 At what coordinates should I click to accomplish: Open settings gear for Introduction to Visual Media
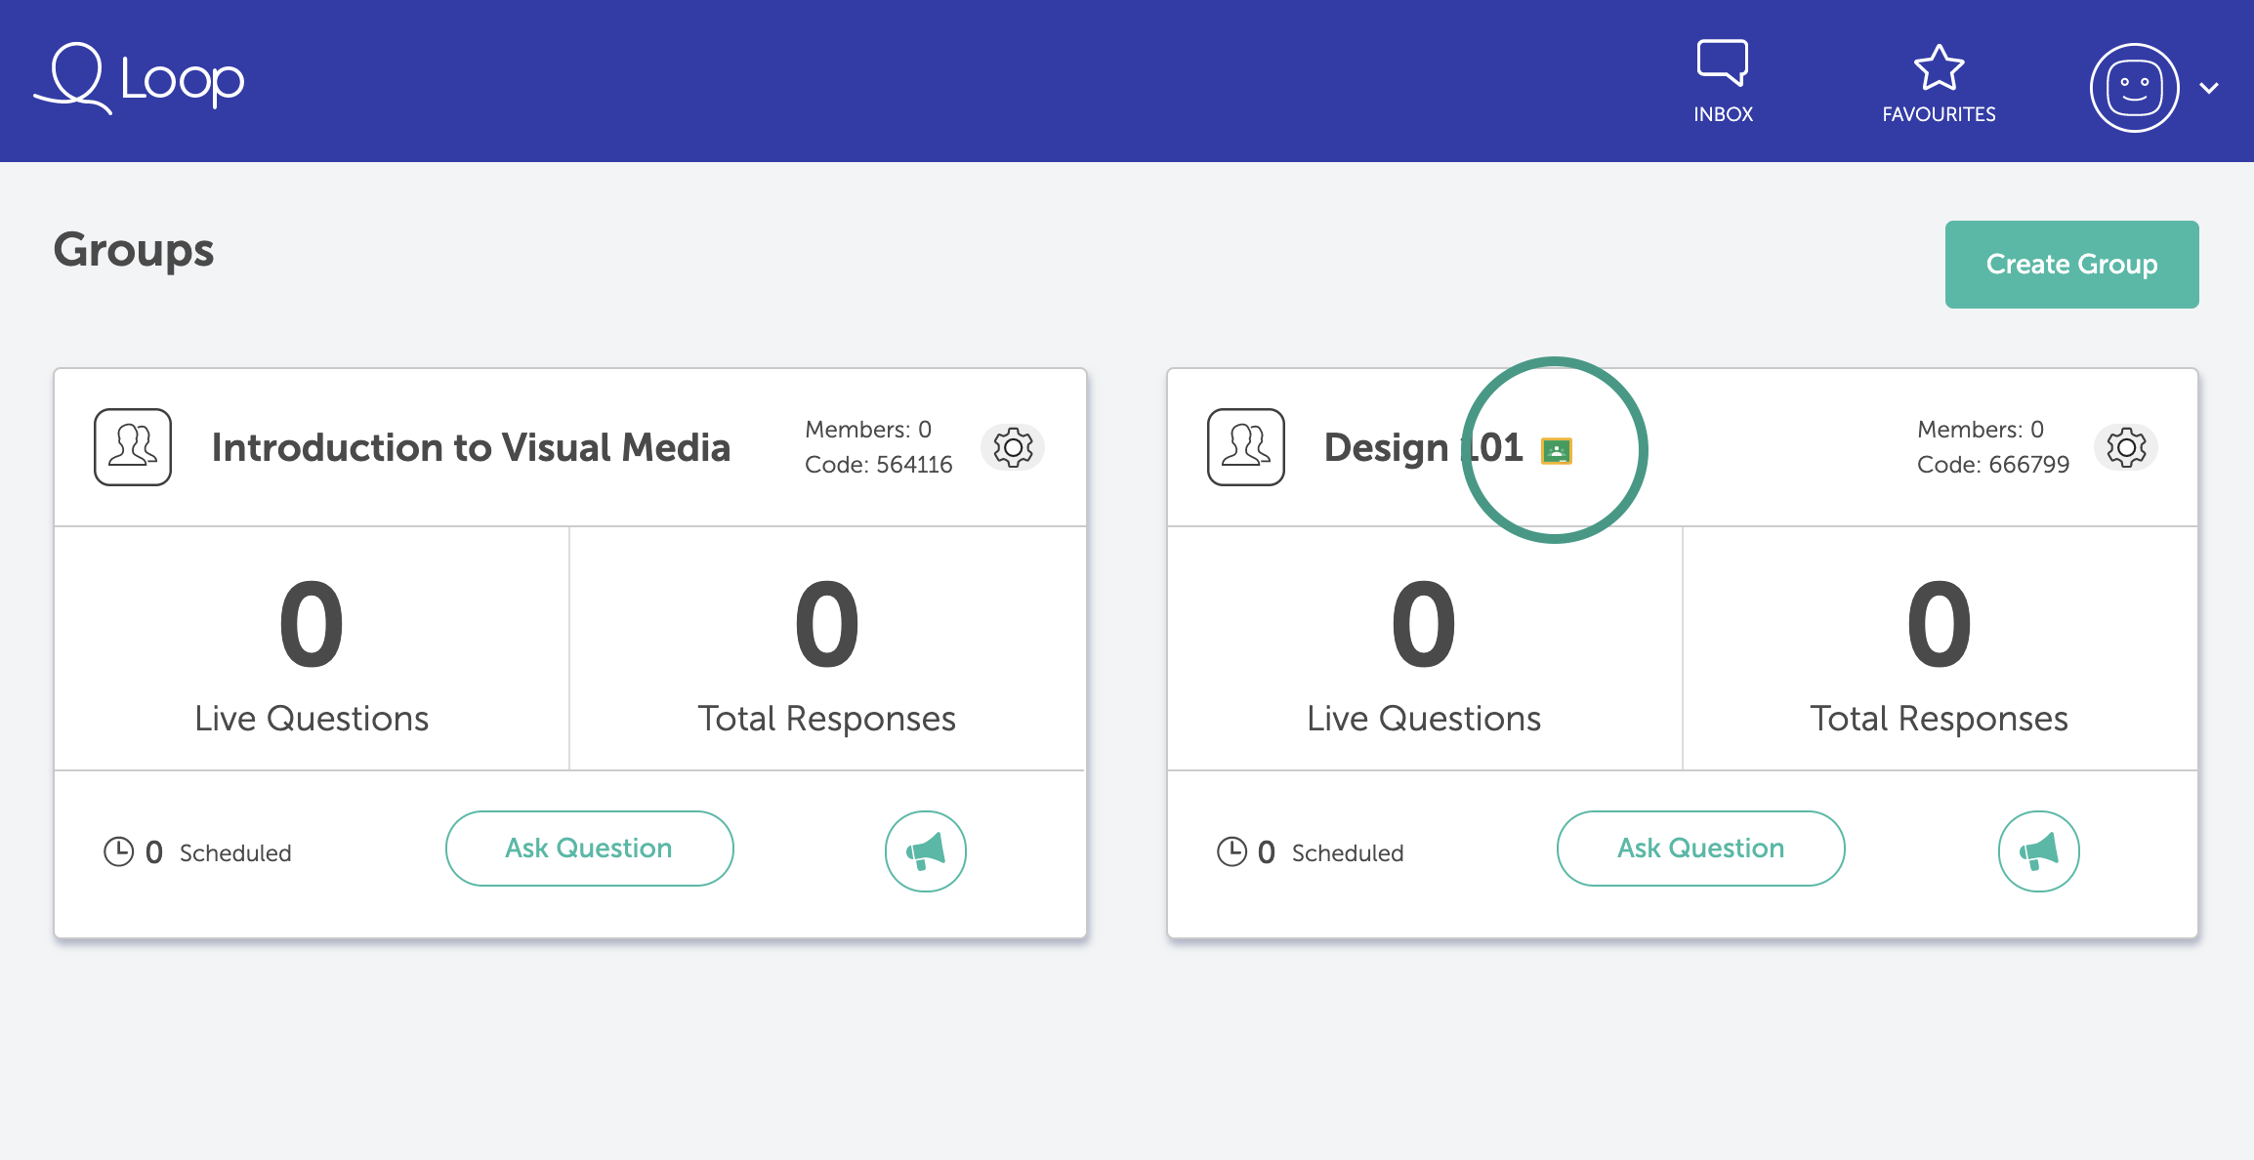point(1013,448)
